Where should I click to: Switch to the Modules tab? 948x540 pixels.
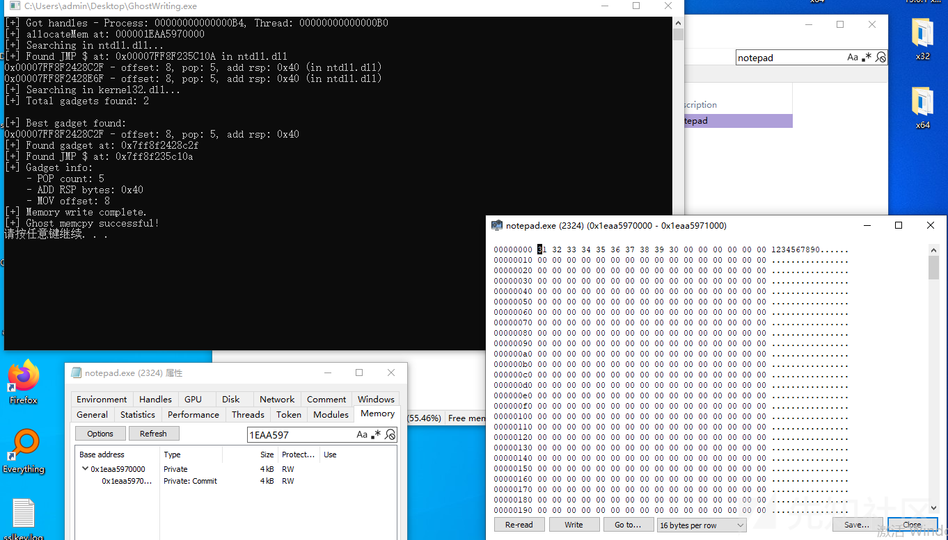(x=331, y=414)
